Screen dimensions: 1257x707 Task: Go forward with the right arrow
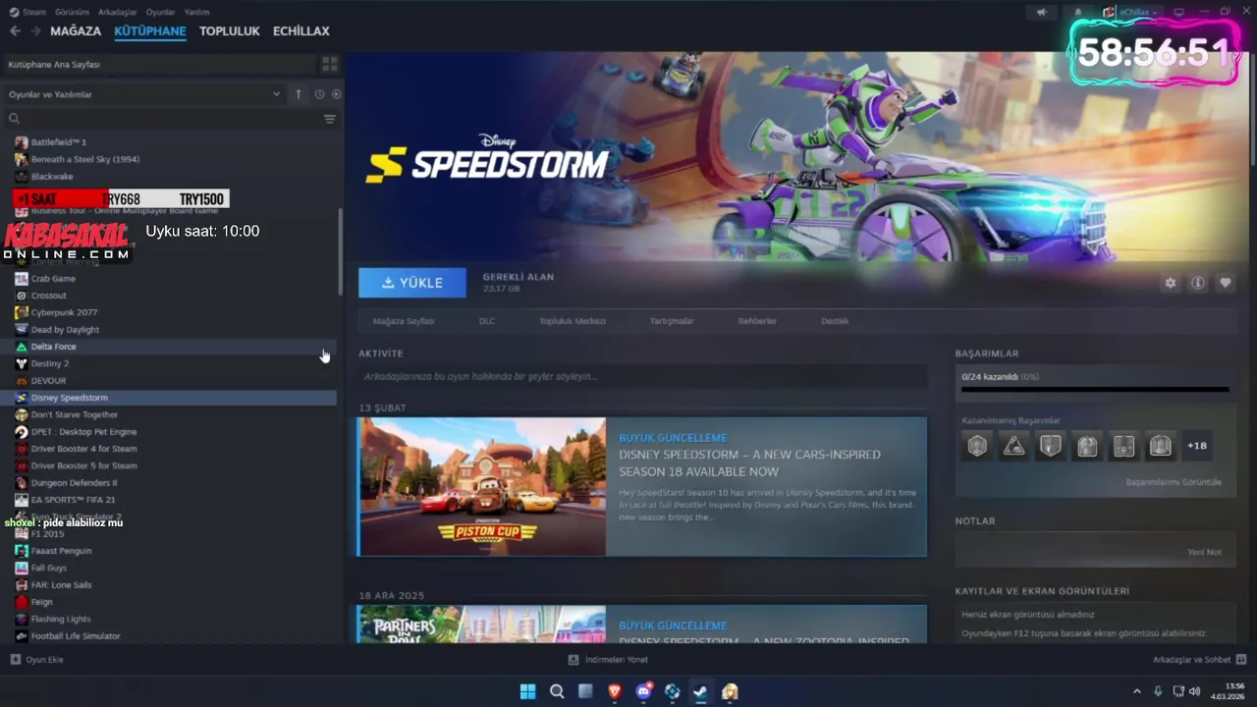coord(35,31)
